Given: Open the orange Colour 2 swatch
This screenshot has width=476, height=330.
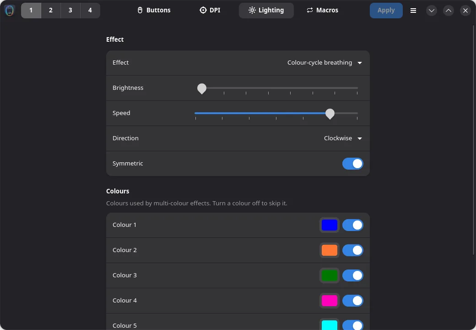Looking at the screenshot, I should [330, 250].
